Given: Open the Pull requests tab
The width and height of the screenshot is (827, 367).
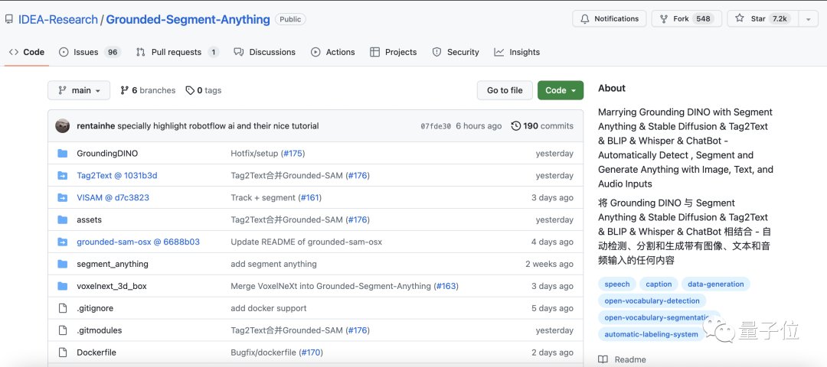Looking at the screenshot, I should point(177,52).
